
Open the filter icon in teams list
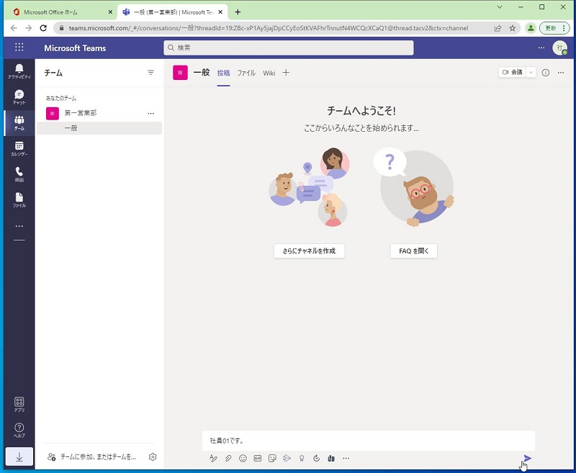coord(150,73)
